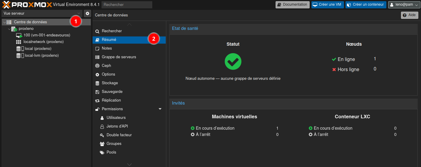Screen dimensions: 421x167
Task: Click the gear icon beside Vue serveur
Action: [87, 13]
